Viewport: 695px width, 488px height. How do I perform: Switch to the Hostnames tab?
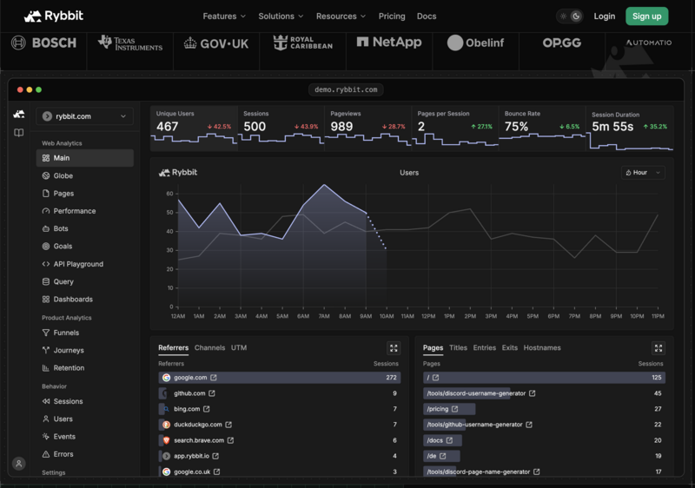[x=542, y=348]
